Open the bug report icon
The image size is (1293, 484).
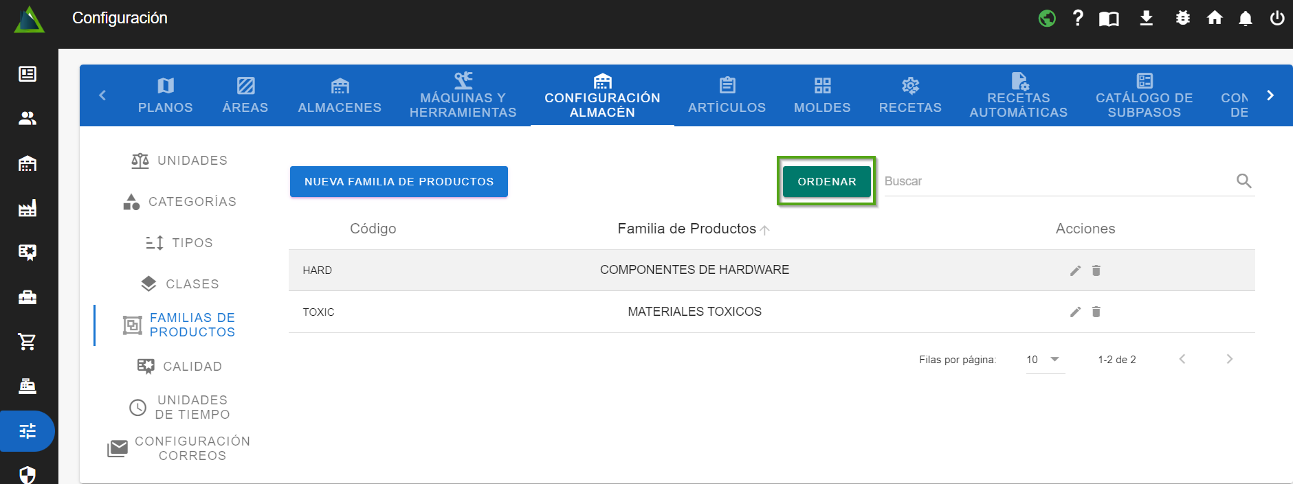pyautogui.click(x=1182, y=19)
